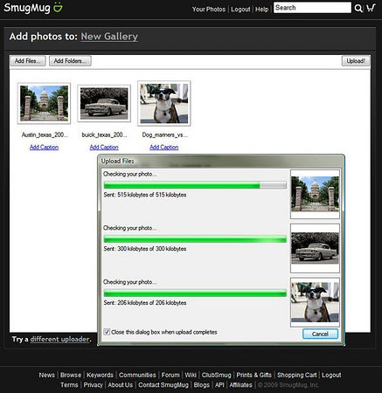Click the Add Folders button
The image size is (382, 393).
[70, 61]
